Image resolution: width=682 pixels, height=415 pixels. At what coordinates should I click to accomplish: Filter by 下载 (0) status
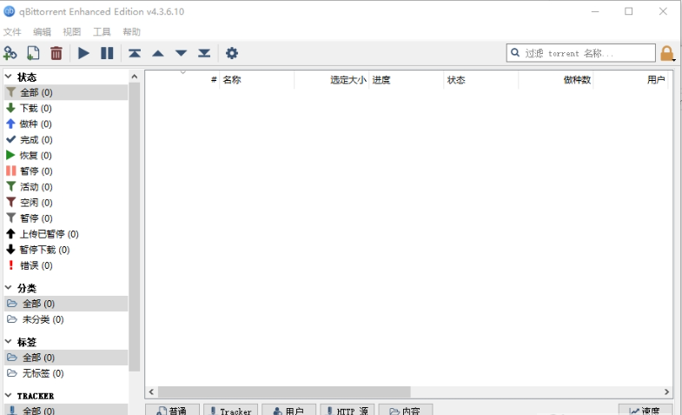point(66,108)
